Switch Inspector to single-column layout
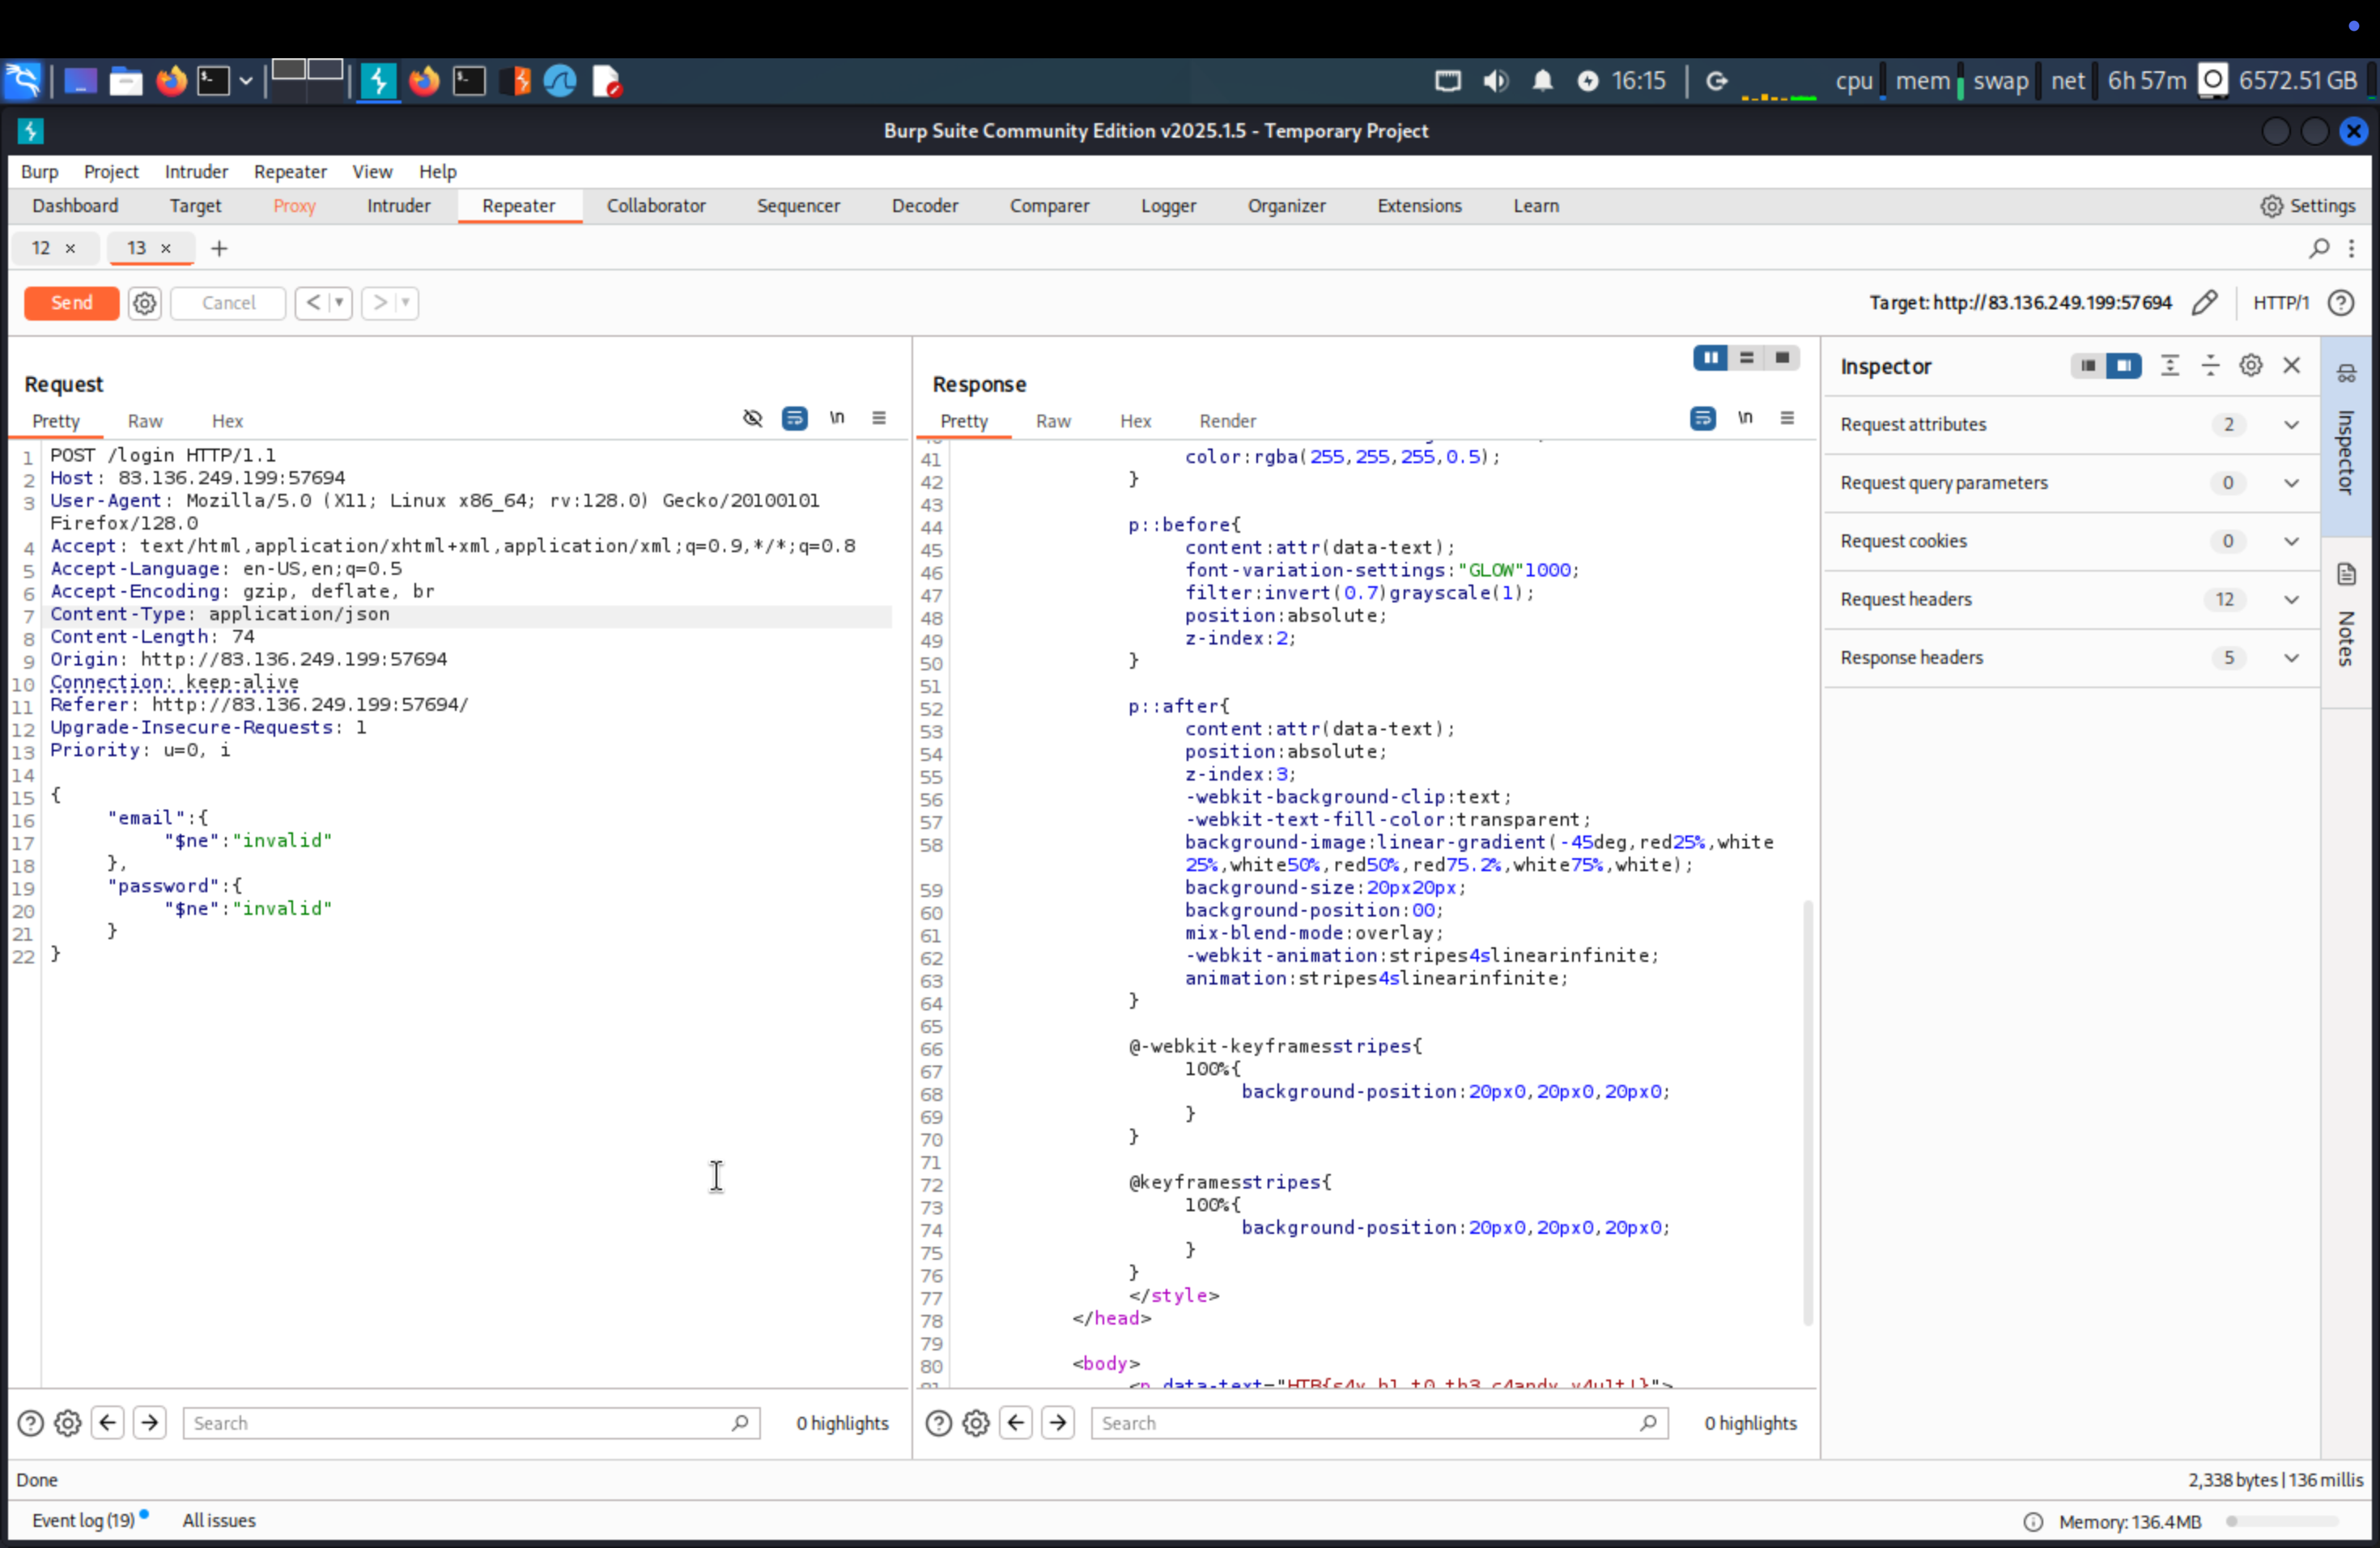The height and width of the screenshot is (1548, 2380). coord(2088,366)
